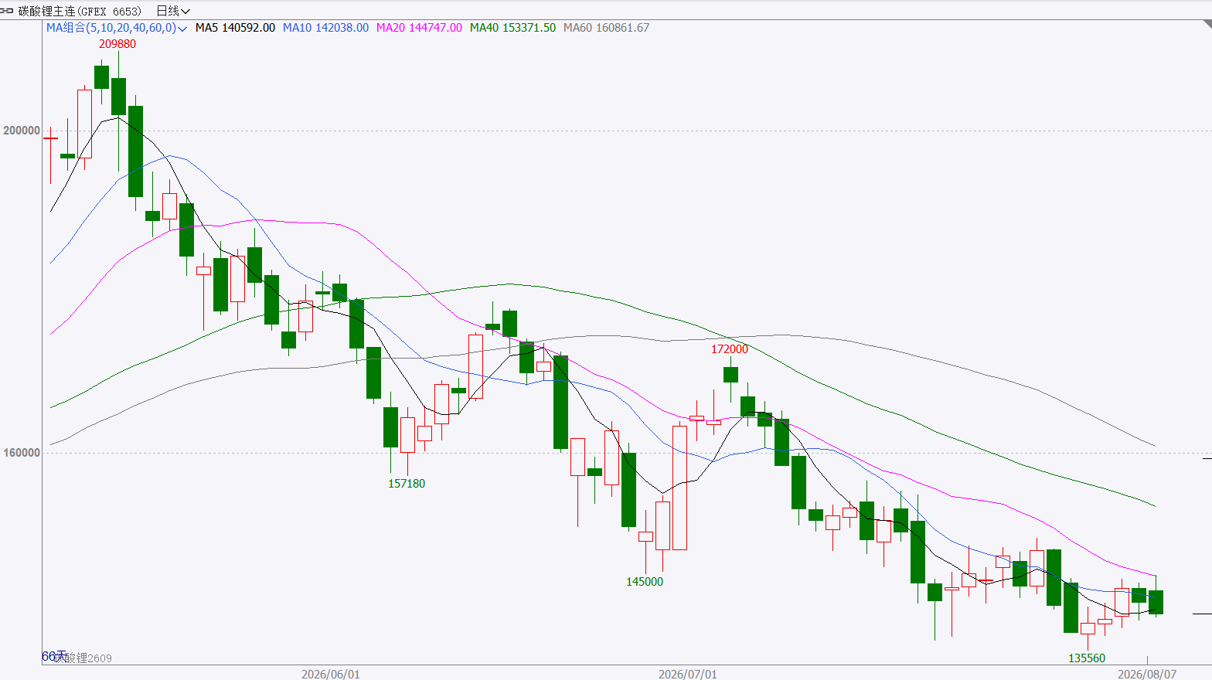Click the MA60 160861.67 legend value
Image resolution: width=1212 pixels, height=680 pixels.
pos(606,28)
